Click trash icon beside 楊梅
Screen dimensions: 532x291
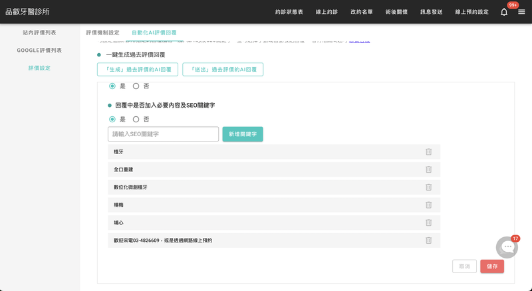point(428,205)
